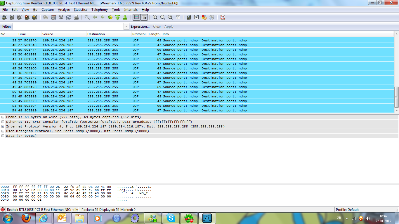Expand the Data (27 bytes) node
The image size is (399, 224).
(3, 136)
